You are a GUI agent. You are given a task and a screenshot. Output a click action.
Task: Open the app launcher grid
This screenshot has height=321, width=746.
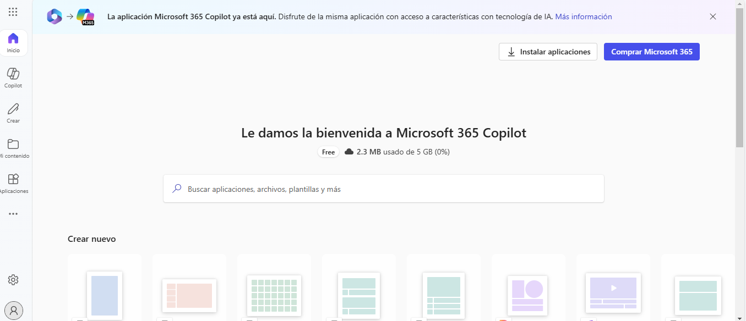coord(13,12)
